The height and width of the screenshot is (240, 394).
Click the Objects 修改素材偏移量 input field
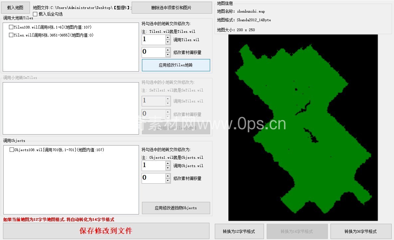pos(153,178)
